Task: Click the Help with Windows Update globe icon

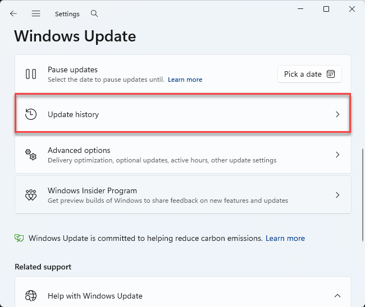Action: pyautogui.click(x=31, y=296)
